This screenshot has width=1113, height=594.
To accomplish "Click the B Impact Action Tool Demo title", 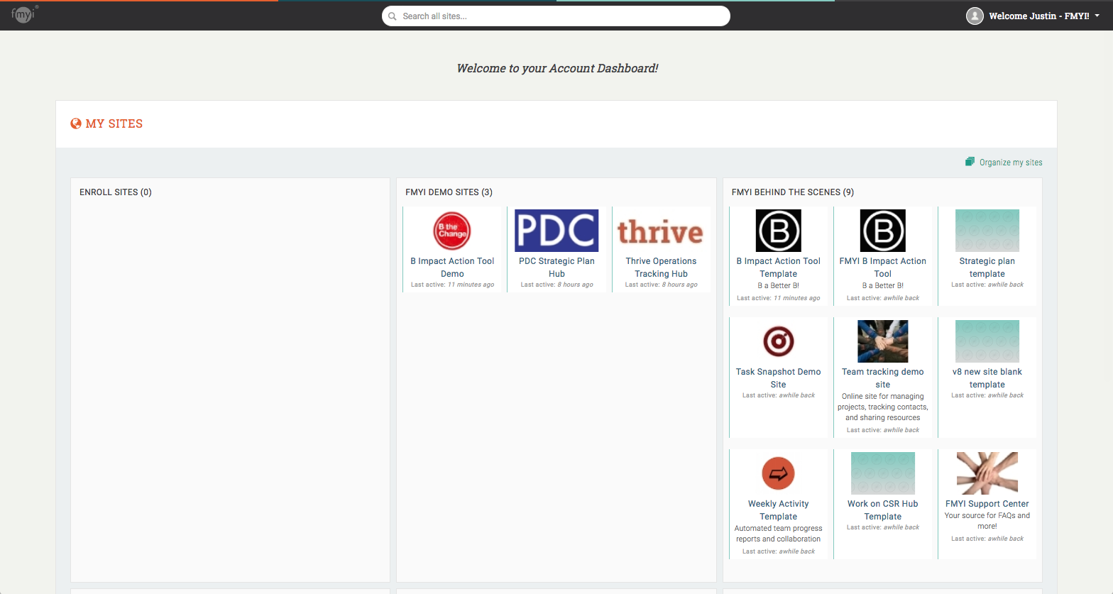I will [452, 268].
